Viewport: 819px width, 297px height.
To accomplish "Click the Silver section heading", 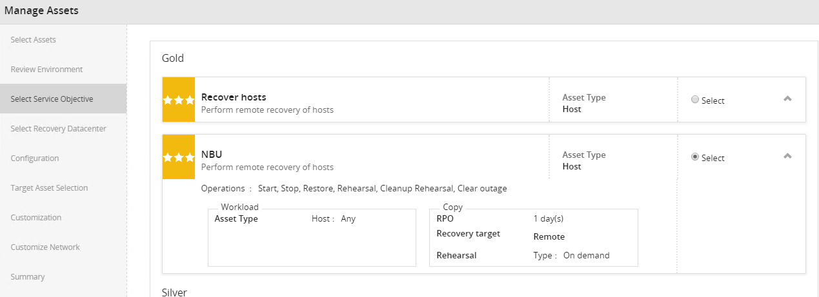I will coord(174,292).
